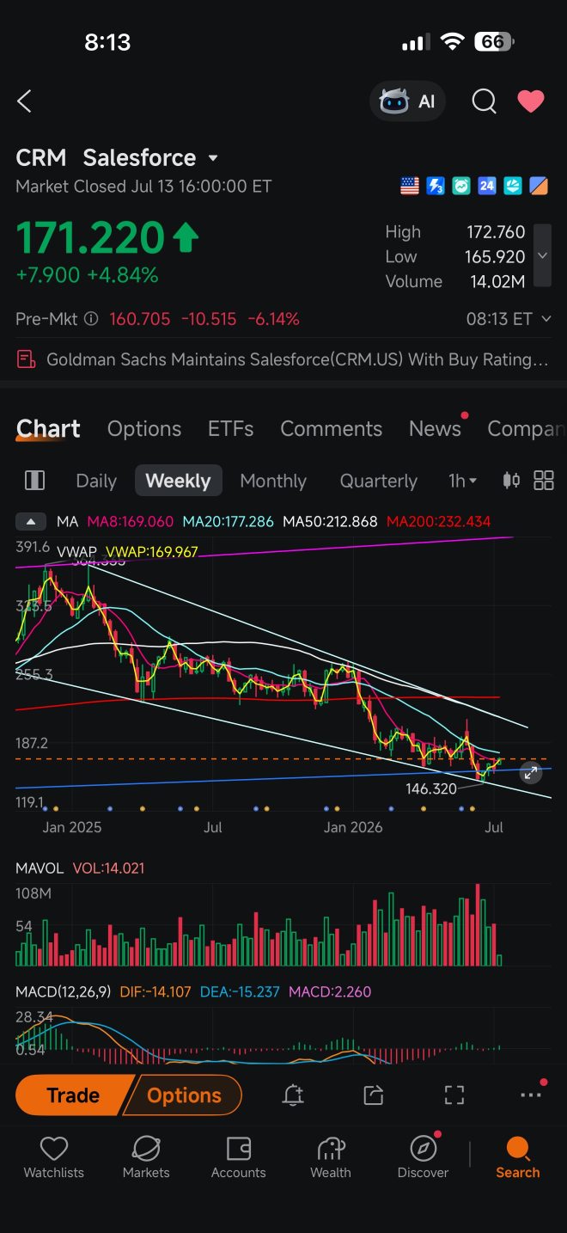Open fullscreen chart via bracket icon
The width and height of the screenshot is (567, 1233).
pyautogui.click(x=454, y=1095)
